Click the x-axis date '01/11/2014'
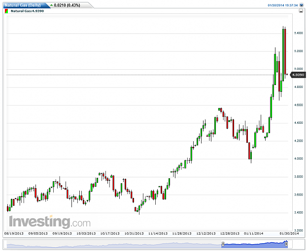Viewport: 308px width, 252px height. click(254, 234)
